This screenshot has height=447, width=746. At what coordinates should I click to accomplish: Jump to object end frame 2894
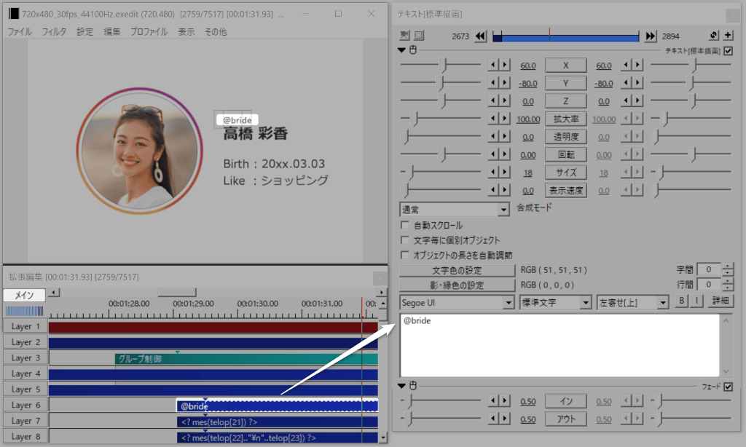point(651,36)
